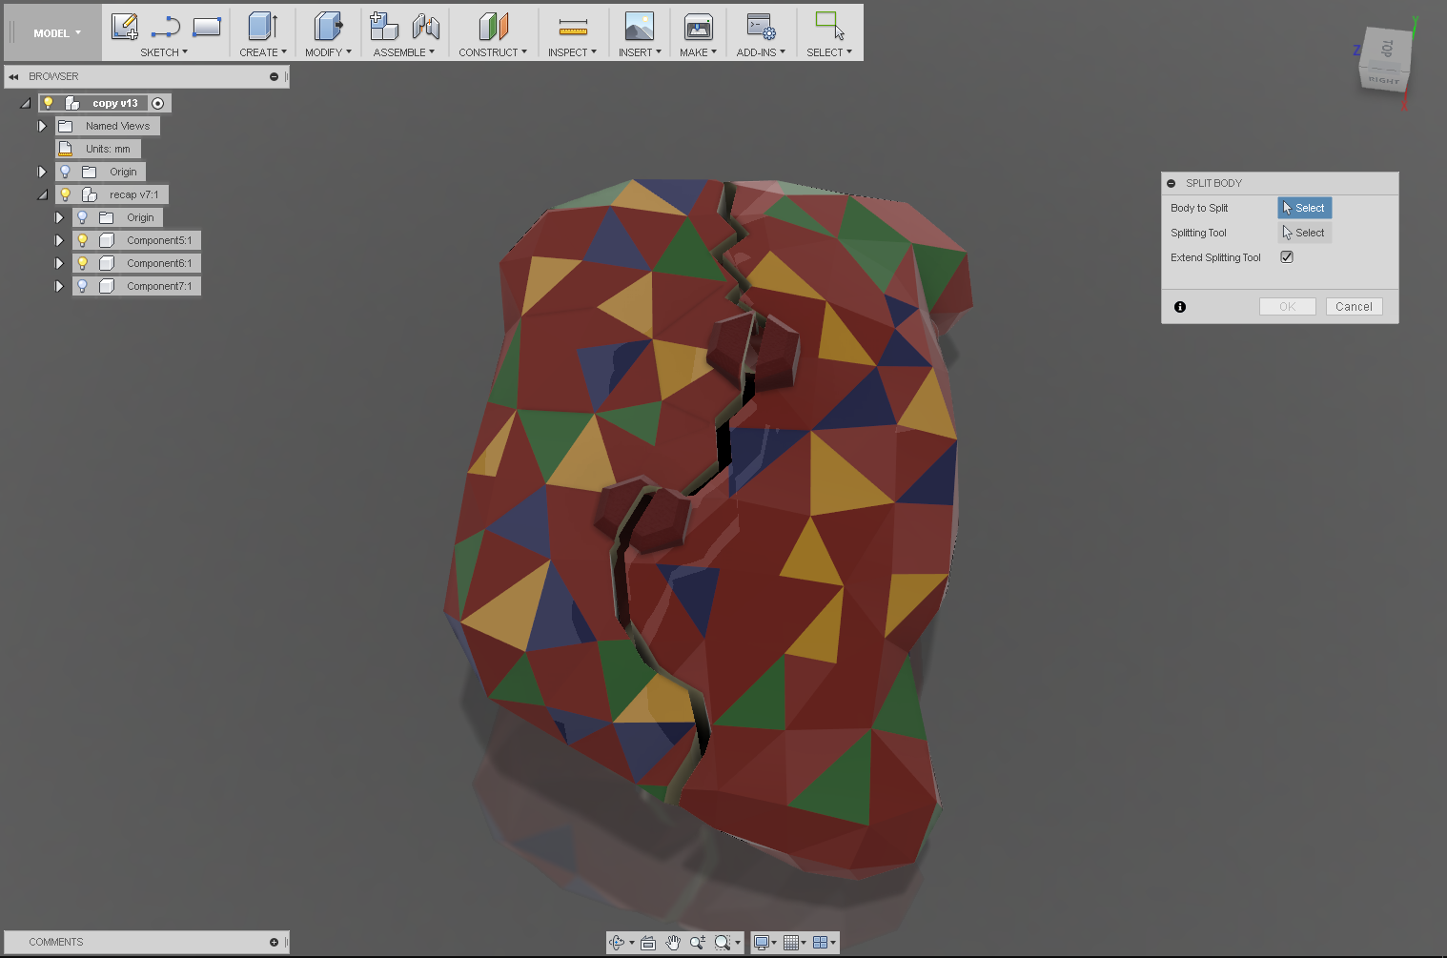Click the info icon in Split Body dialog
Viewport: 1447px width, 958px height.
(x=1180, y=307)
